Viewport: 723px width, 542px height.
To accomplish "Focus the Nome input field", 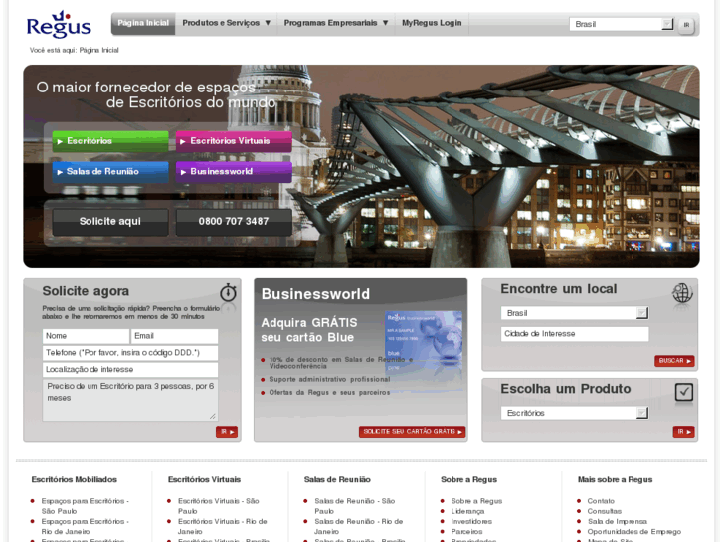I will coord(86,336).
